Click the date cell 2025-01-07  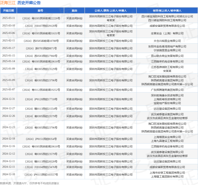pyautogui.click(x=9, y=90)
